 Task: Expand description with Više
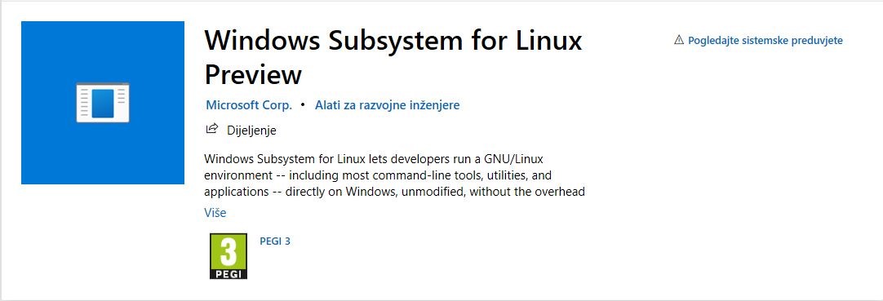coord(215,213)
